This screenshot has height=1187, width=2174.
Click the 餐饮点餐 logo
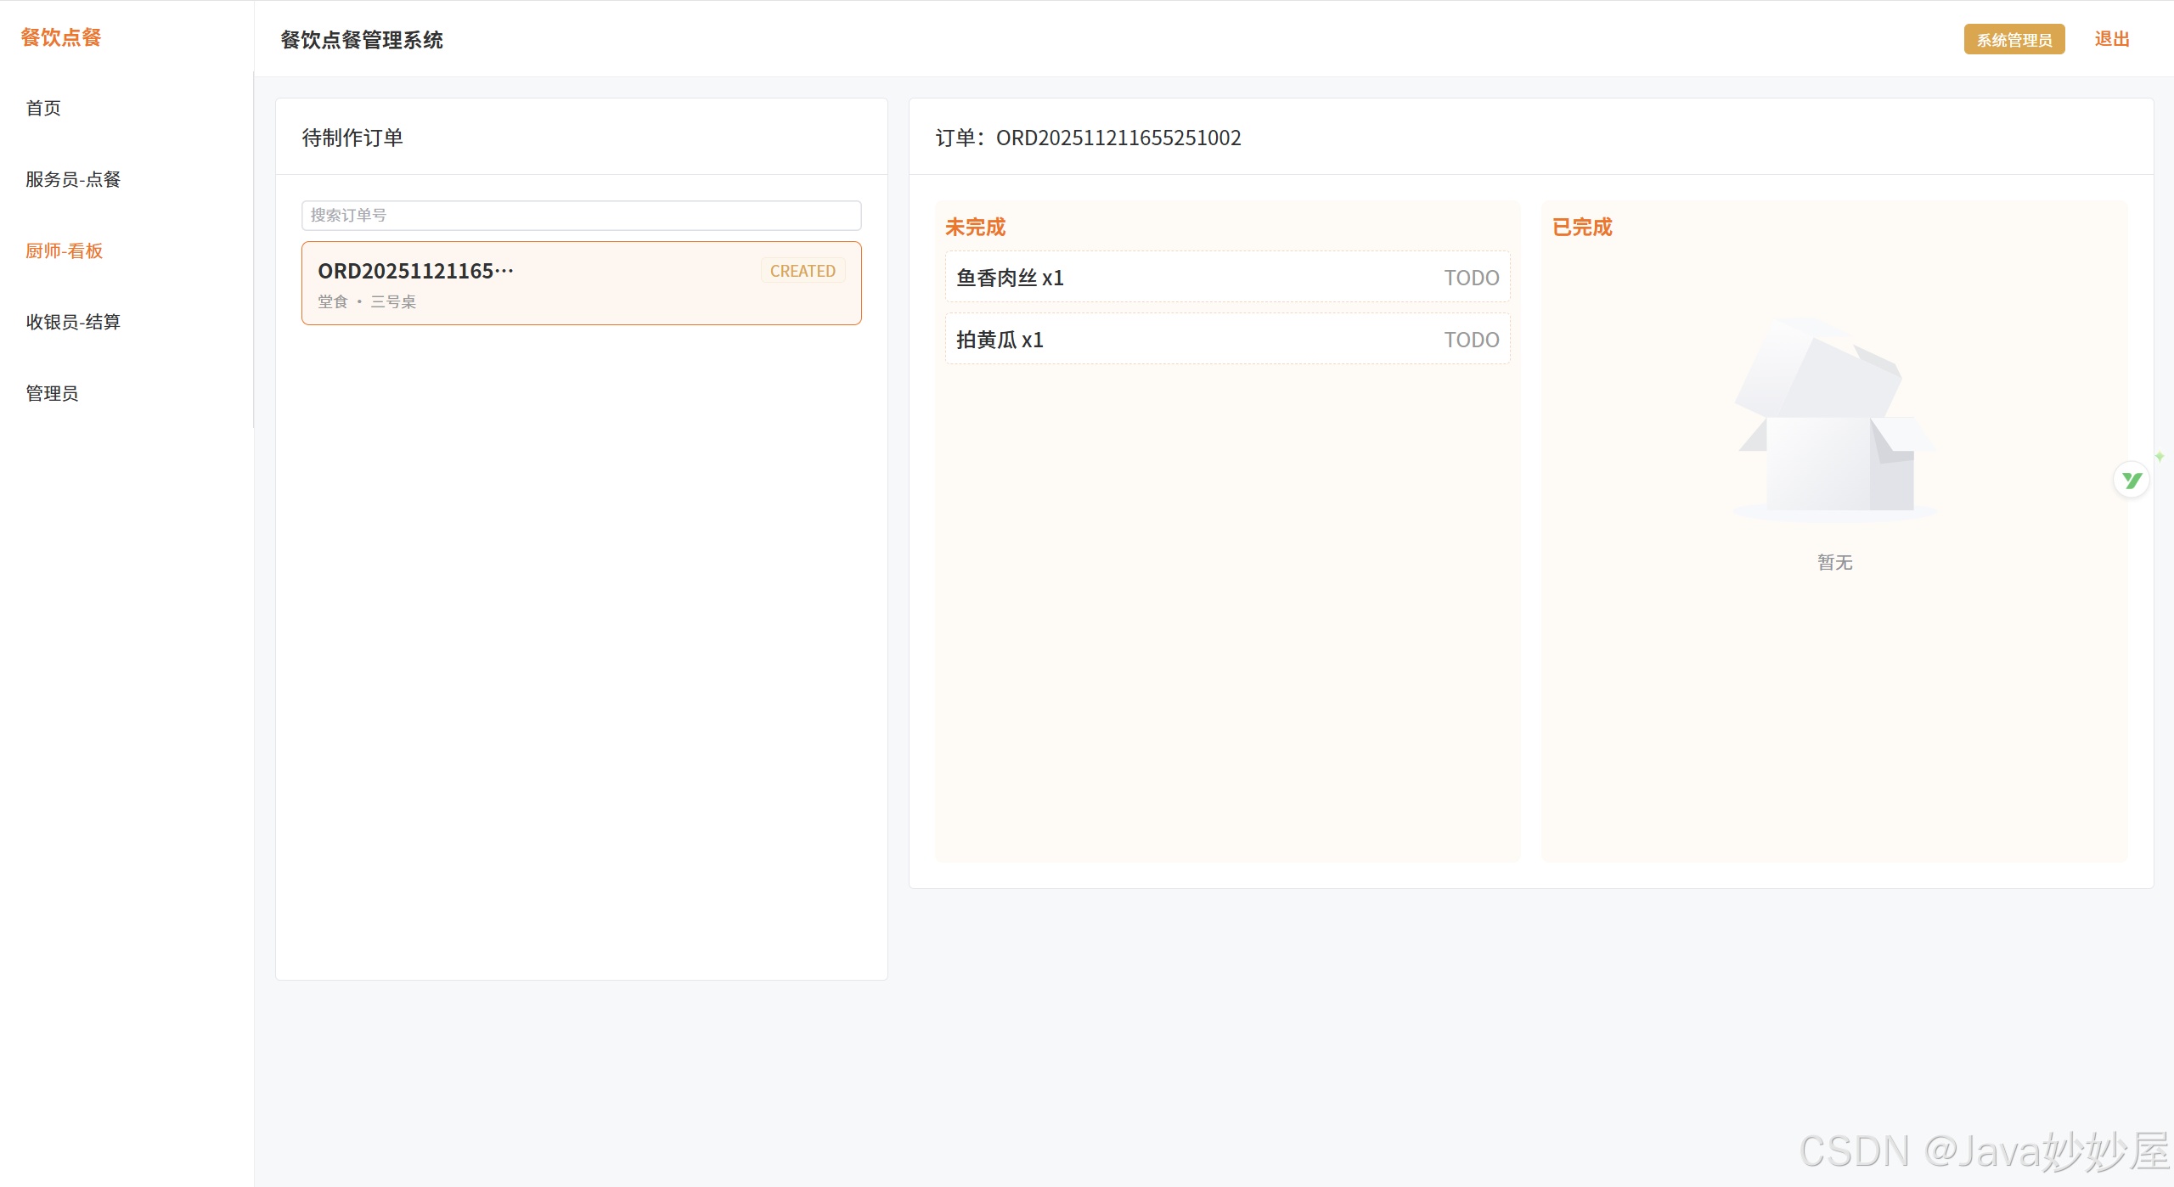pos(61,37)
